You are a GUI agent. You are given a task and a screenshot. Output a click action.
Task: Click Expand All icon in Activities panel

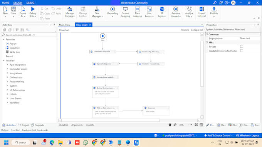5,30
